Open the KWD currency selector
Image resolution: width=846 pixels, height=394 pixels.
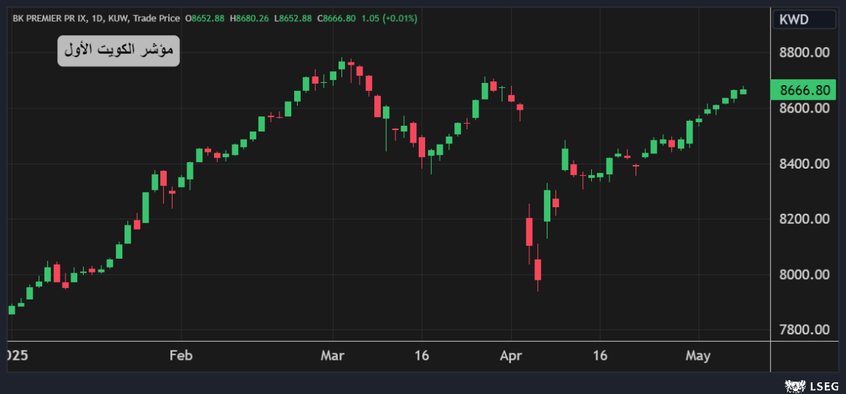(804, 20)
